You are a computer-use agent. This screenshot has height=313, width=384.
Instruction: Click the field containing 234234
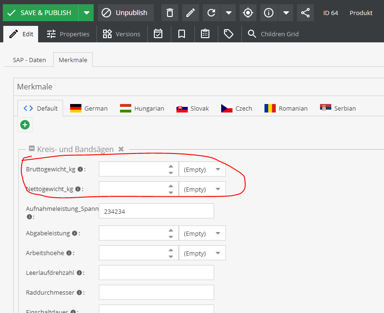coord(157,211)
